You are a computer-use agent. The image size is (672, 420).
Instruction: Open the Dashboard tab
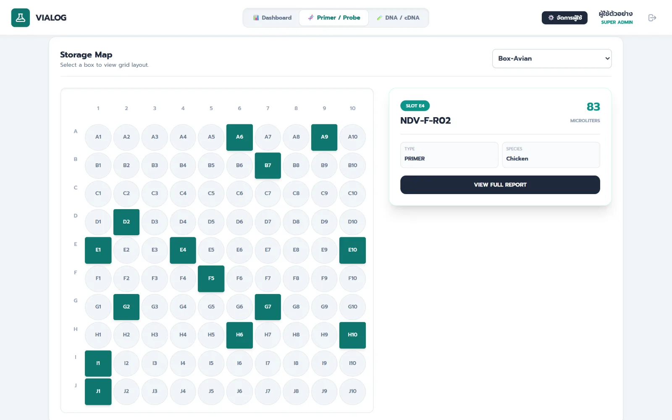(x=272, y=18)
